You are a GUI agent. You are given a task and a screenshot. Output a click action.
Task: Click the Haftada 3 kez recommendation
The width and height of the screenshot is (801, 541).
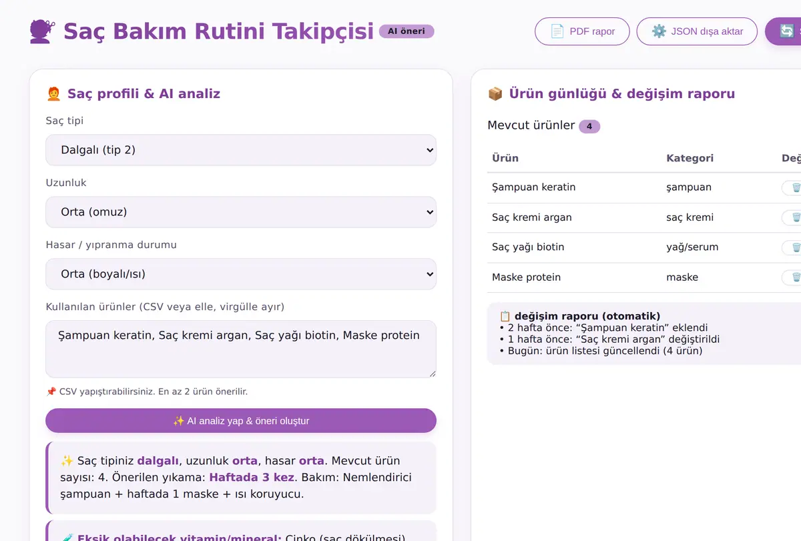[252, 478]
